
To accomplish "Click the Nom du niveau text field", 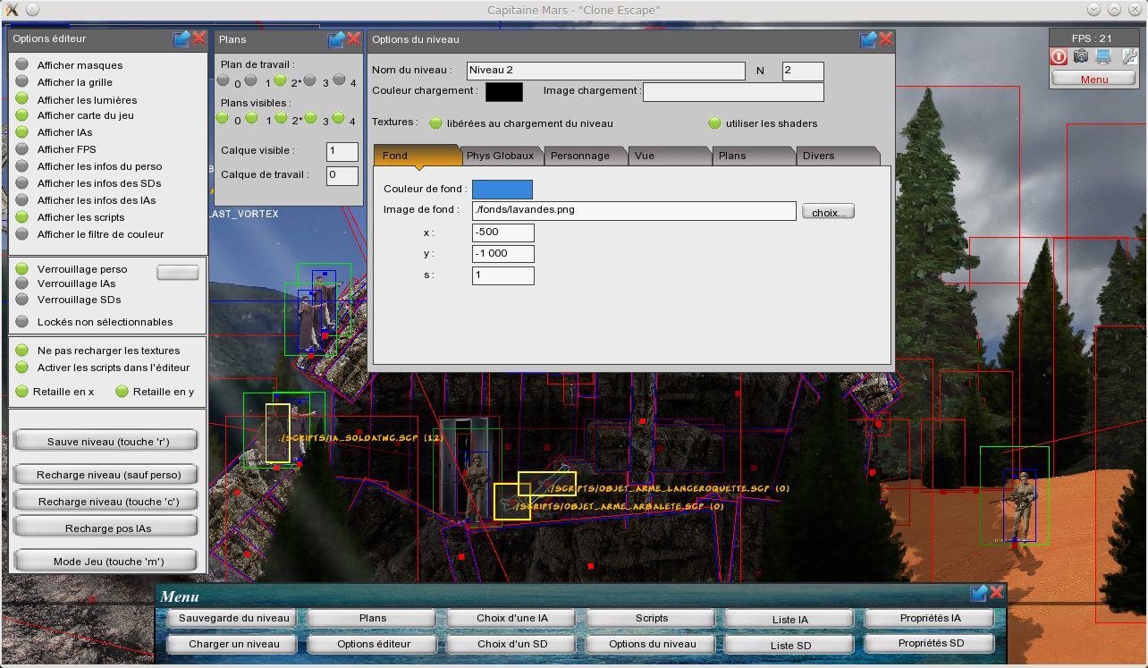I will coord(605,71).
